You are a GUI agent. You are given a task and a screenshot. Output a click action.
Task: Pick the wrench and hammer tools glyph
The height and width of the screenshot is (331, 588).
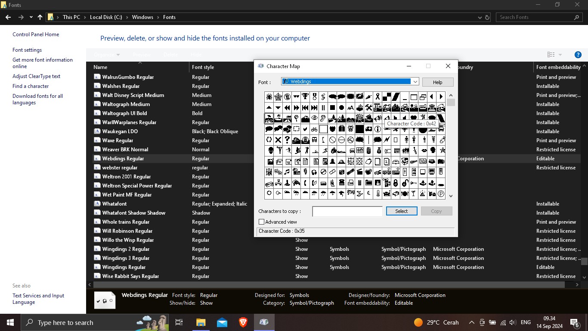coord(368,107)
